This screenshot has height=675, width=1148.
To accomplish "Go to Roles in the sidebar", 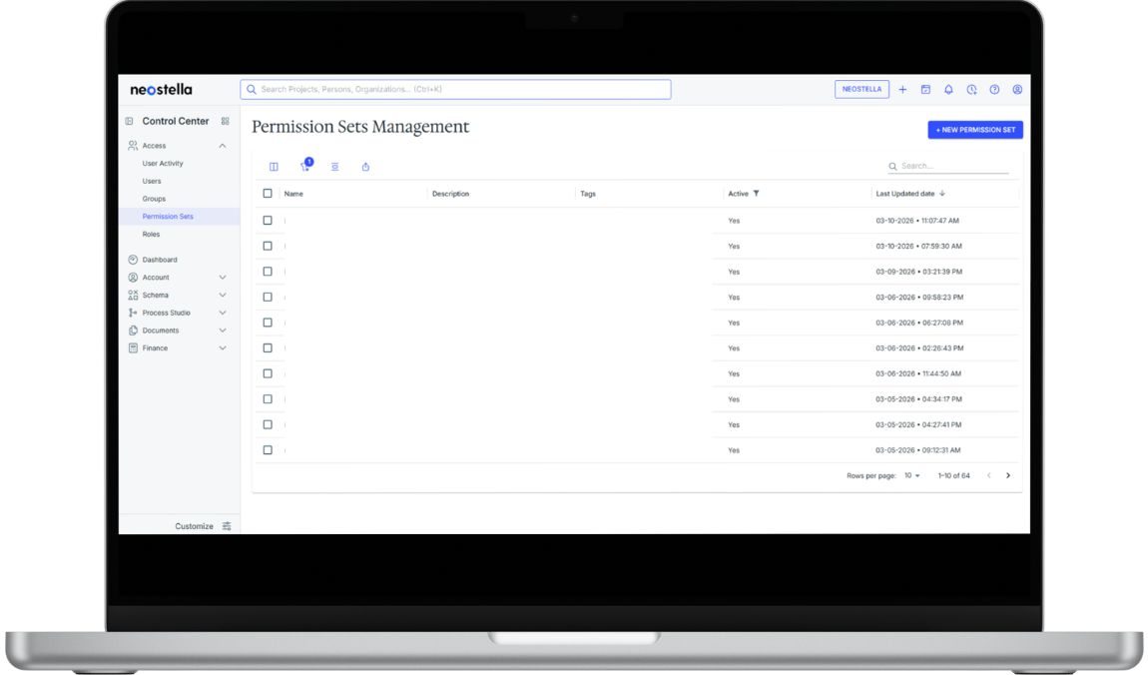I will coord(151,235).
